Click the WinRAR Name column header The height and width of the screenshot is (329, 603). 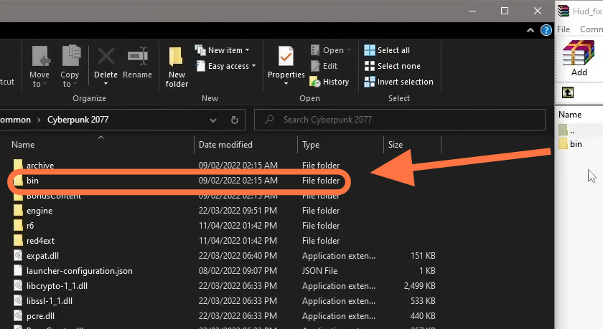[x=570, y=115]
